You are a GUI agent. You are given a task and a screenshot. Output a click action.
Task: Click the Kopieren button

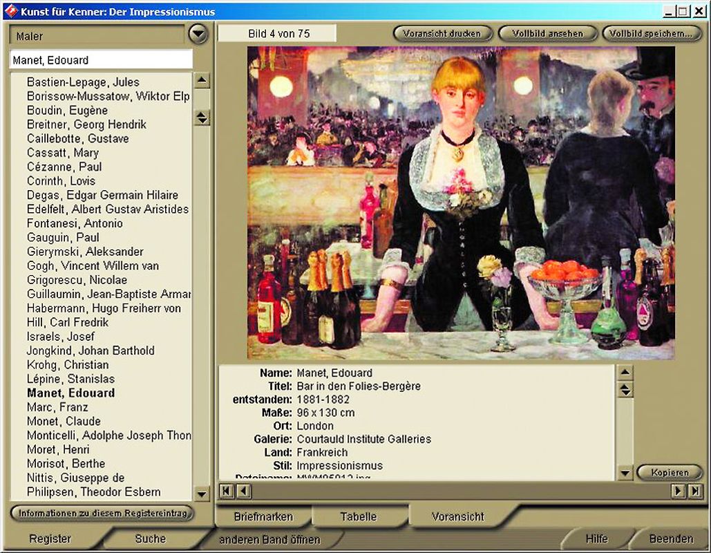pos(669,473)
